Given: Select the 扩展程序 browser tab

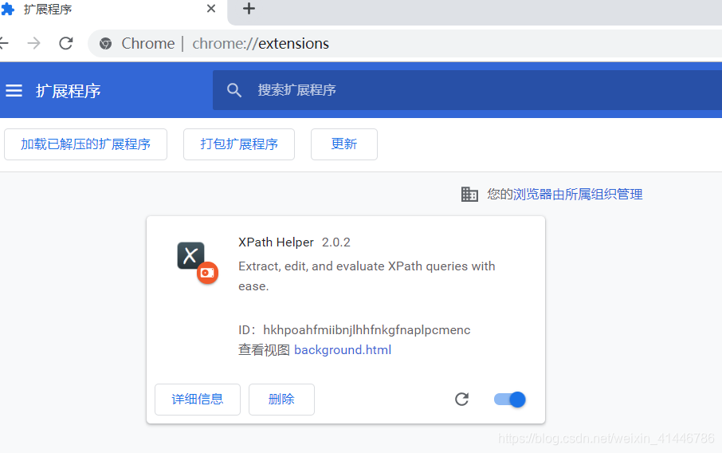Looking at the screenshot, I should pyautogui.click(x=113, y=10).
